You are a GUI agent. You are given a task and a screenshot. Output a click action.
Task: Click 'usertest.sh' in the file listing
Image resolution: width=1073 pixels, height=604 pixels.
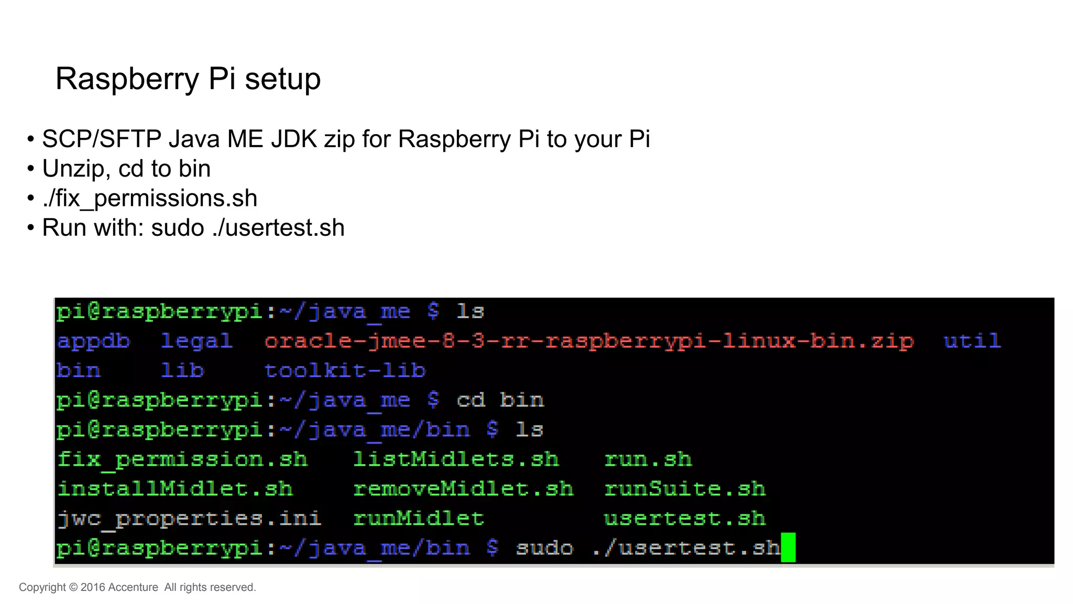[x=685, y=519]
